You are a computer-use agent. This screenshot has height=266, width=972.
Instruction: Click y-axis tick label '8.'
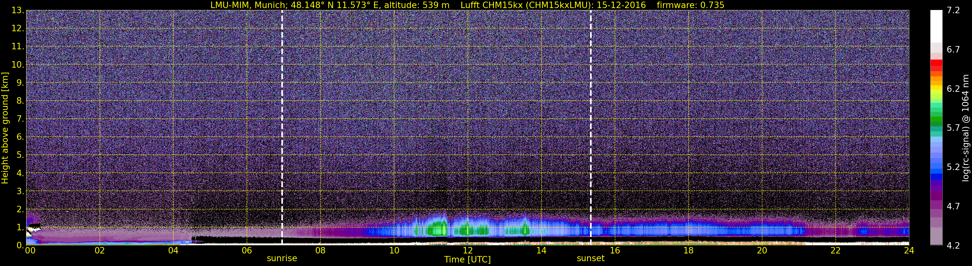(x=20, y=101)
